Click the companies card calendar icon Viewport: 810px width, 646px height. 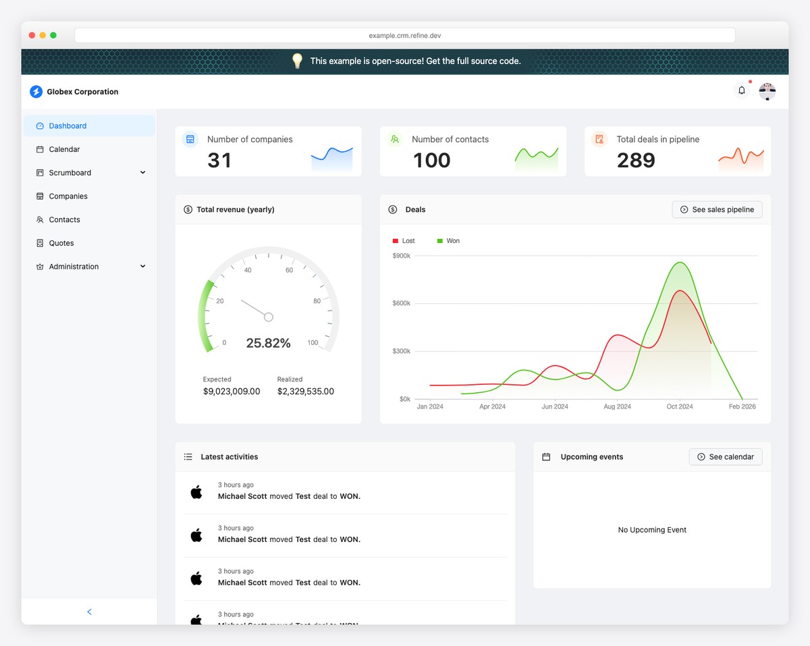(x=190, y=139)
